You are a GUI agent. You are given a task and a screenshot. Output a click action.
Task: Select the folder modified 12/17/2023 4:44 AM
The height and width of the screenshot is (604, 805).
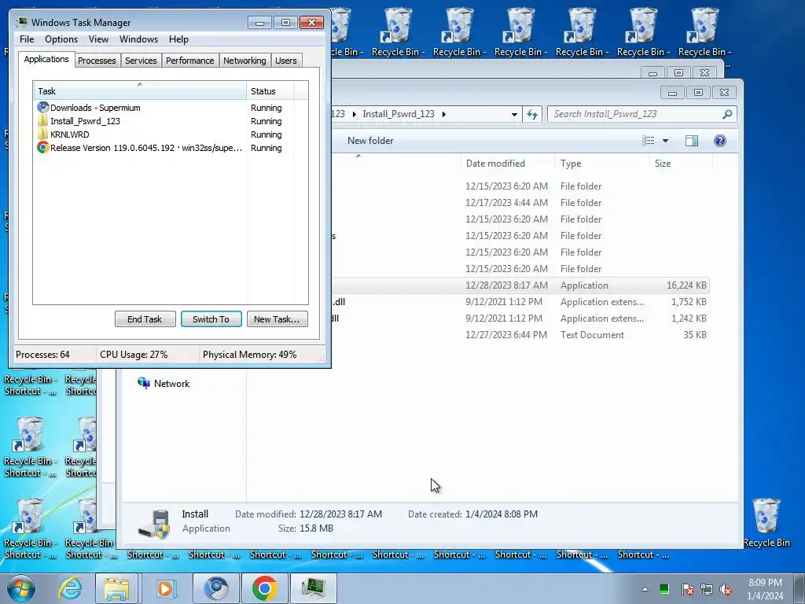click(x=520, y=203)
